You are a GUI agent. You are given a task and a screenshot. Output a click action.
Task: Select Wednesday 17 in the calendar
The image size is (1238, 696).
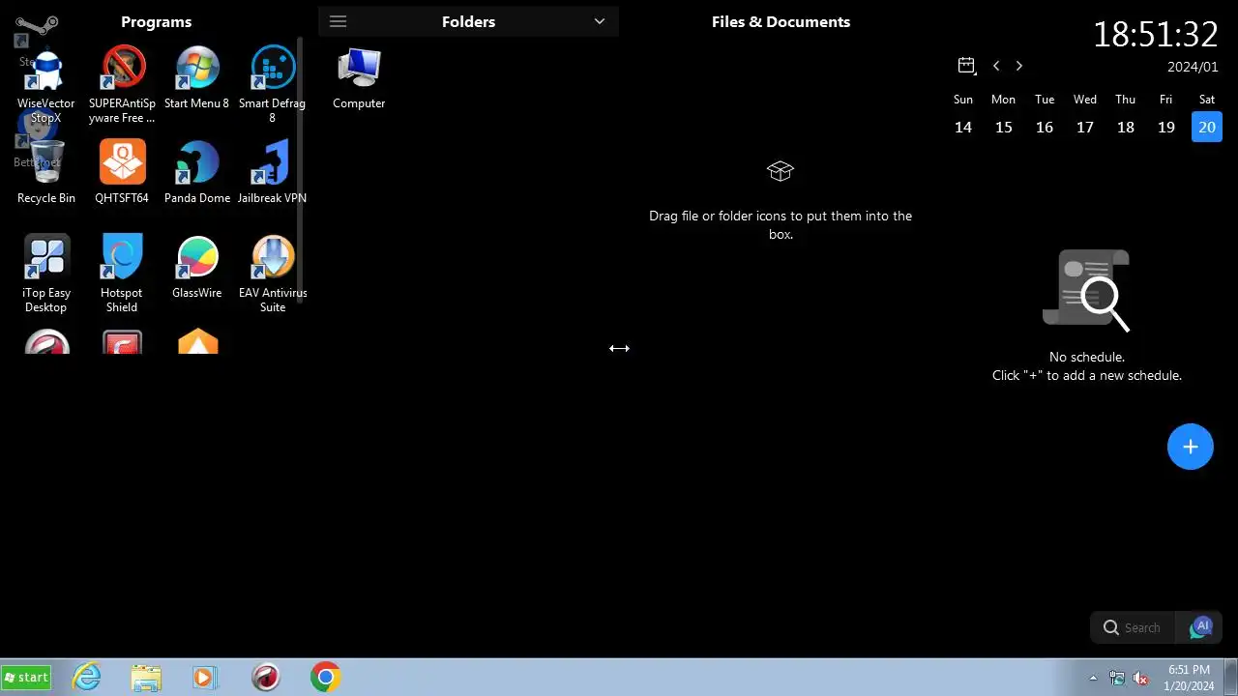[1085, 127]
